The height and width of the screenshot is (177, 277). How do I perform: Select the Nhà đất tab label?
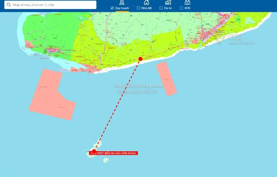click(147, 8)
